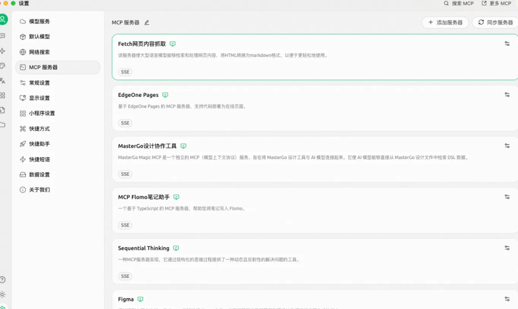
Task: Click SSE tag on MCP Flomo笔记助手 card
Action: [125, 225]
